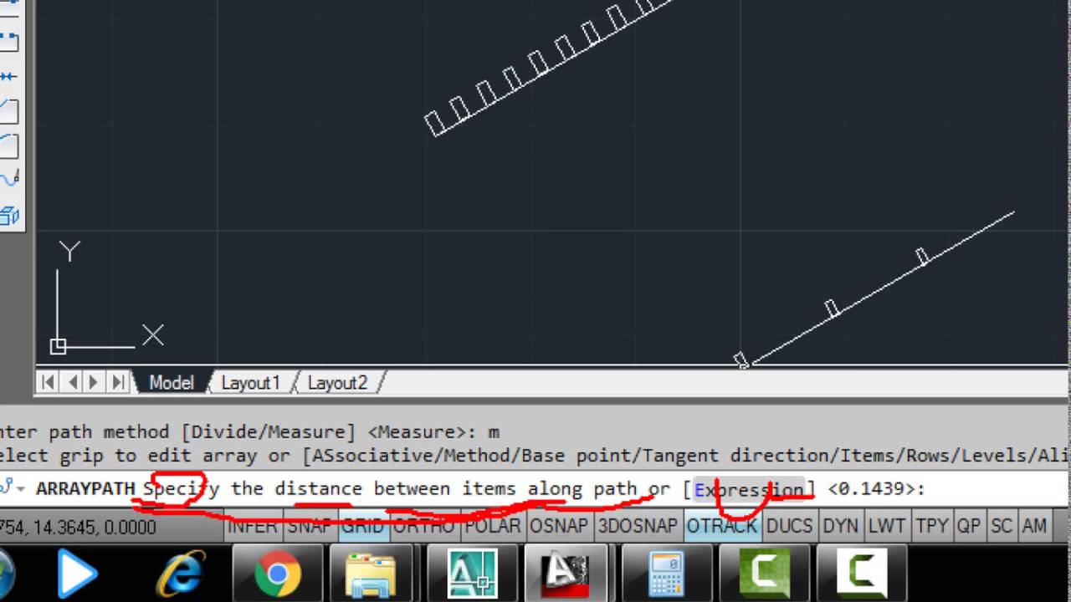Switch to the Layout1 tab
The height and width of the screenshot is (602, 1071).
pos(250,383)
